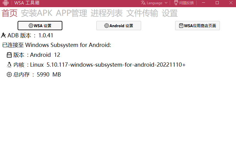The image size is (236, 159).
Task: Click the Android head icon beside 版本
Action: pyautogui.click(x=9, y=55)
